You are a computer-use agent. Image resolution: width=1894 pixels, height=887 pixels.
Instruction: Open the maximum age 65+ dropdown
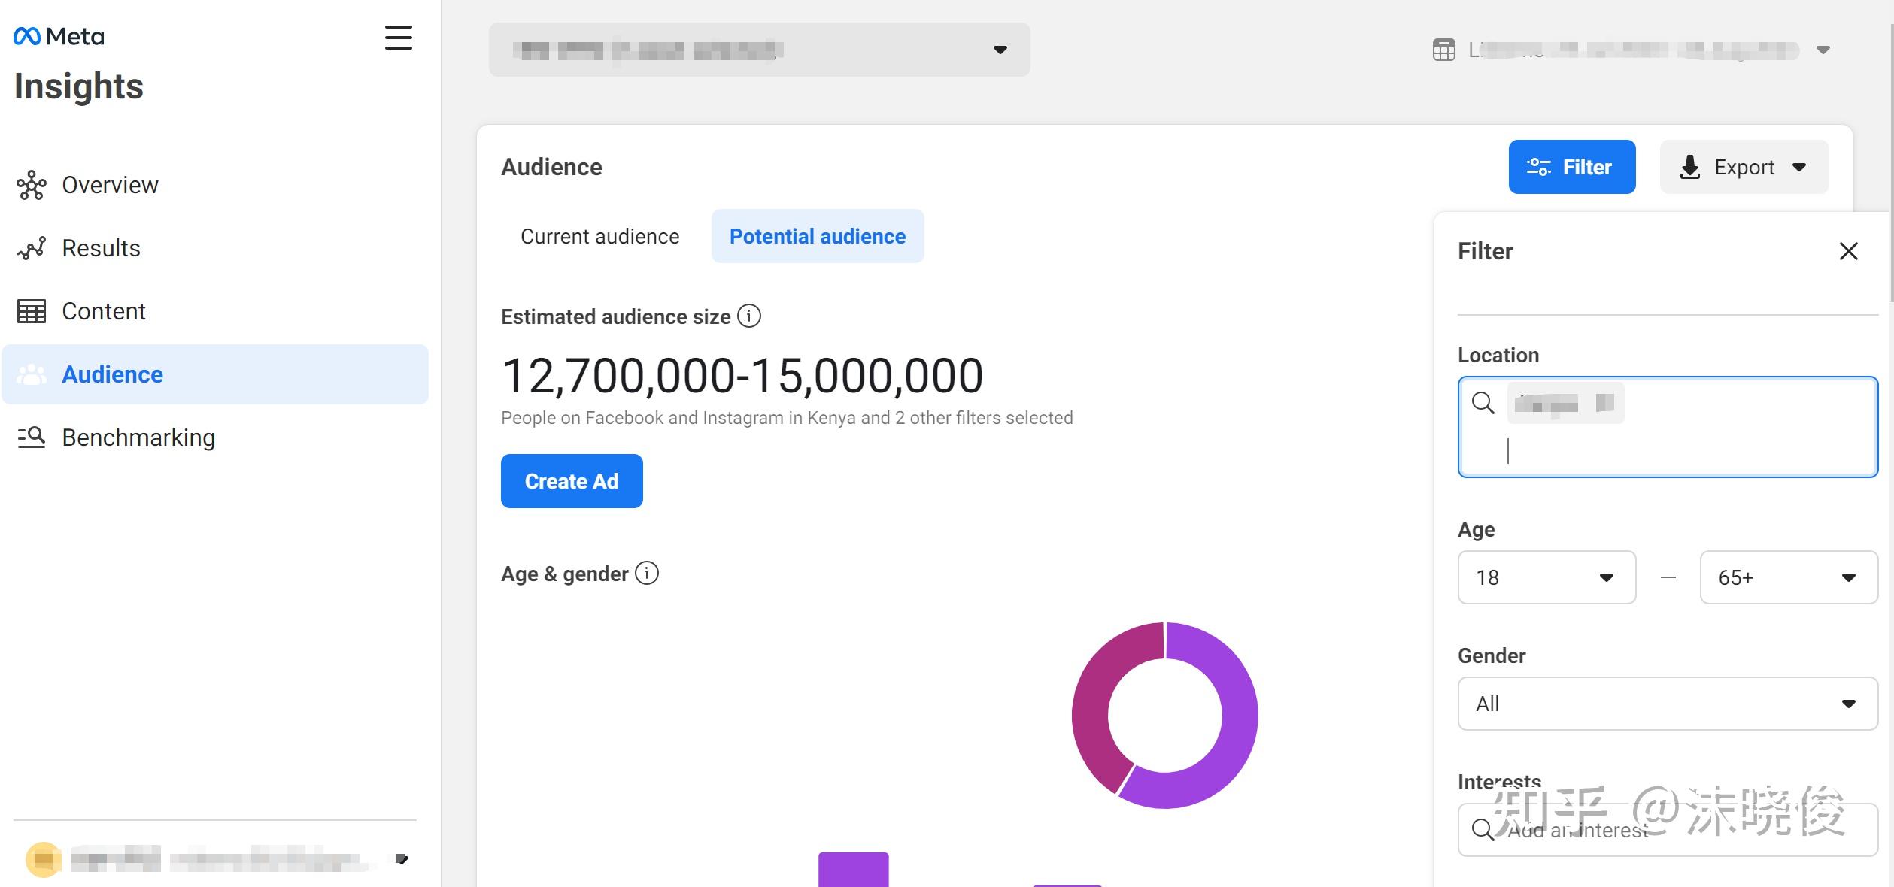[x=1788, y=577]
